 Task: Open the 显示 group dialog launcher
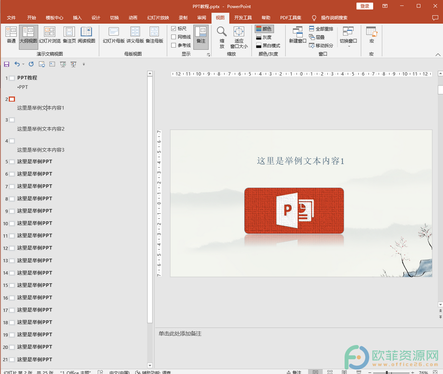click(209, 55)
